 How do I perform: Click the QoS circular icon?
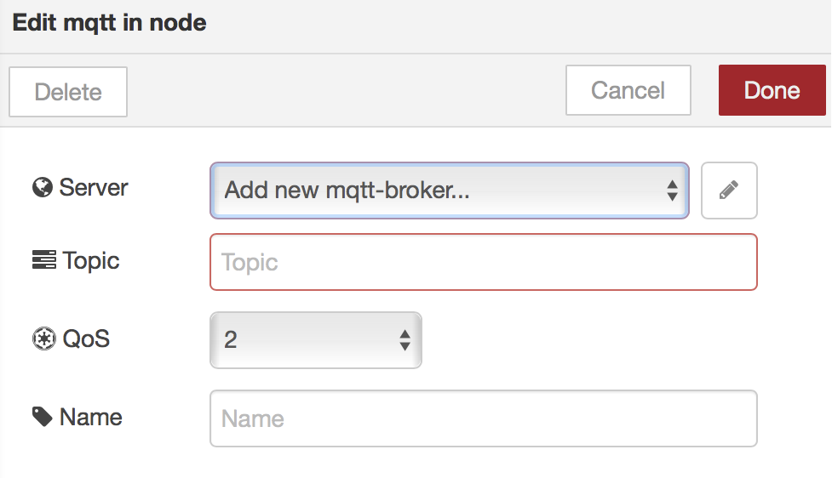tap(43, 339)
